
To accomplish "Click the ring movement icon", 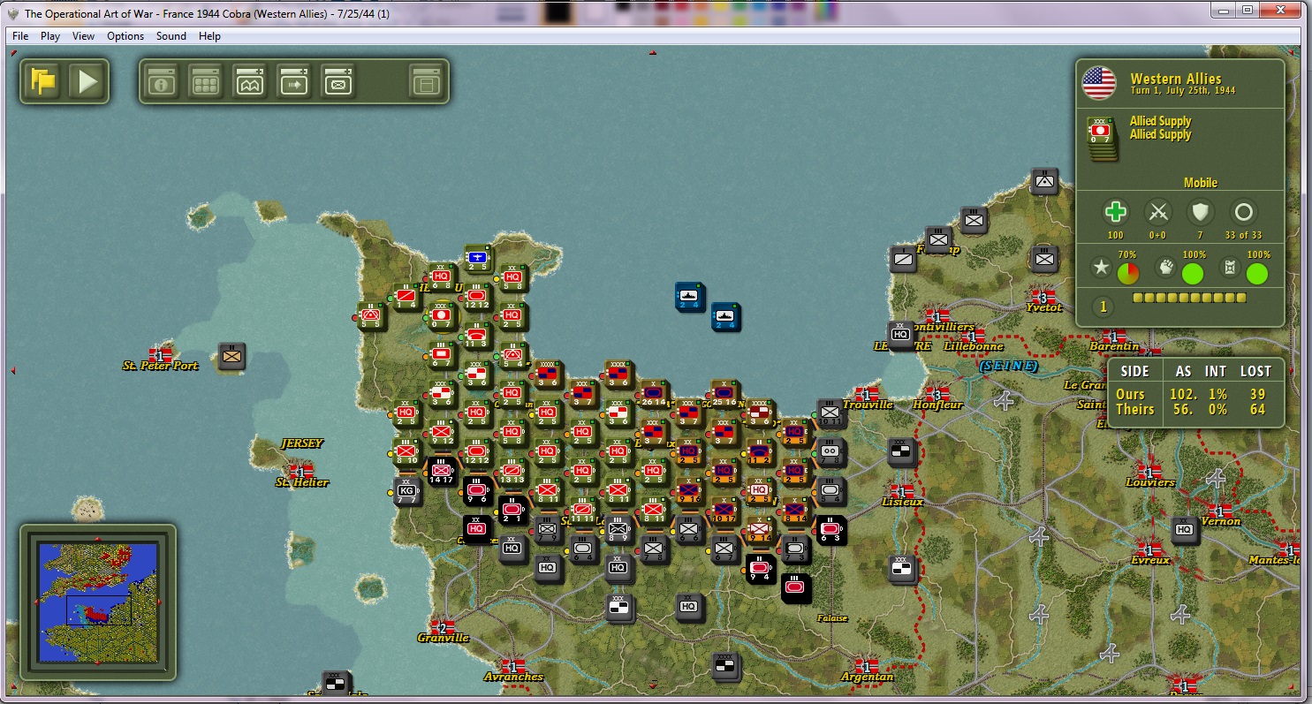I will 1244,212.
